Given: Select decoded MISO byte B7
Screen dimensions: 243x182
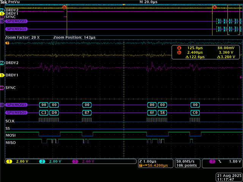Looking at the screenshot, I should tap(87, 113).
